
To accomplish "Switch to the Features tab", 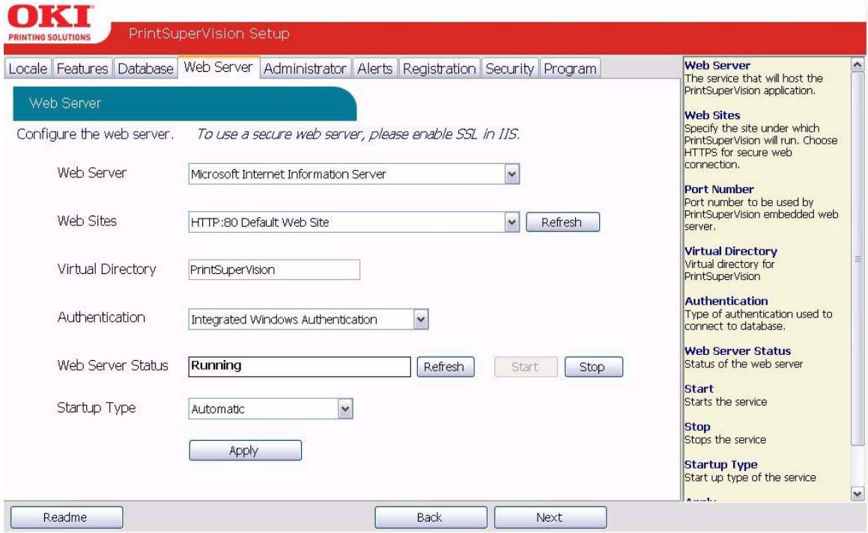I will pos(82,69).
